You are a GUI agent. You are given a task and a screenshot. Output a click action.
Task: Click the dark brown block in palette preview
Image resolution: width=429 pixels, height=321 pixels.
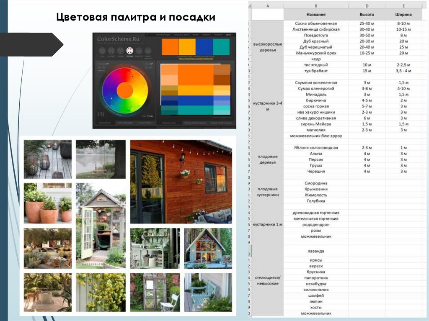(x=222, y=80)
